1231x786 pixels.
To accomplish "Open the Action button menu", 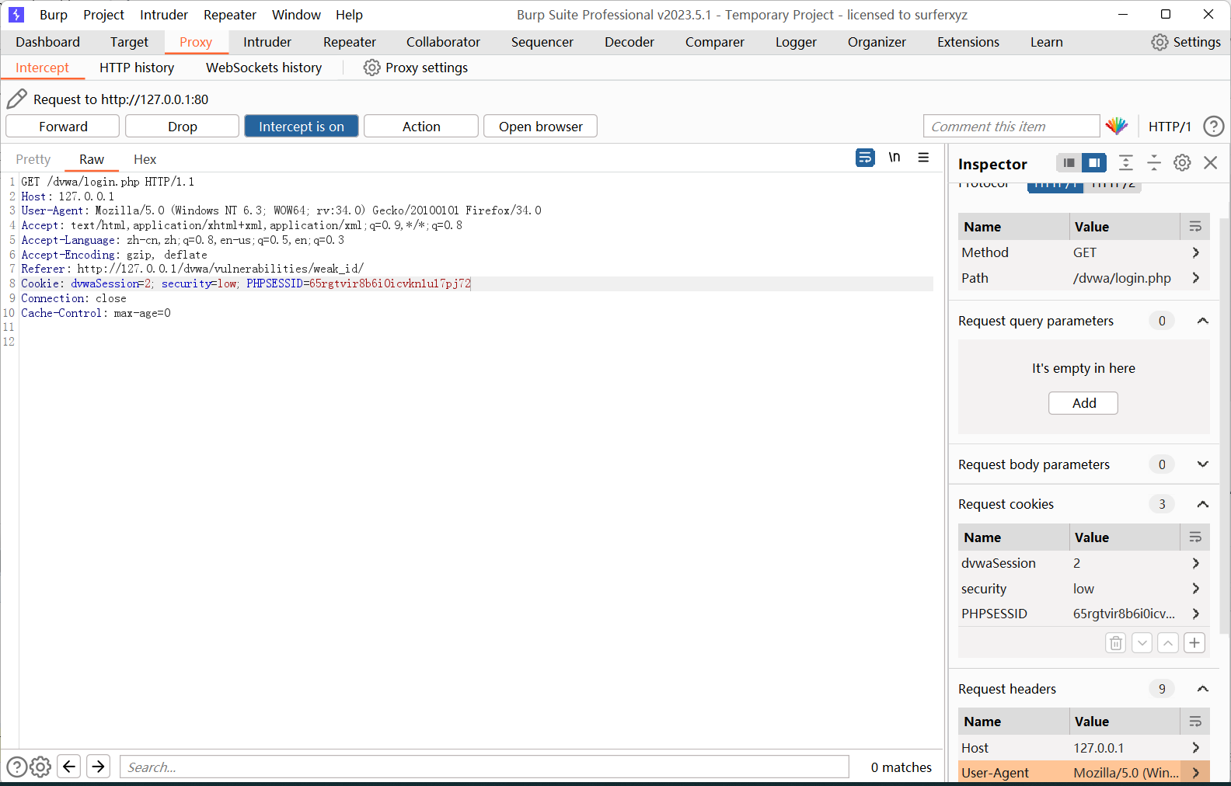I will click(421, 126).
